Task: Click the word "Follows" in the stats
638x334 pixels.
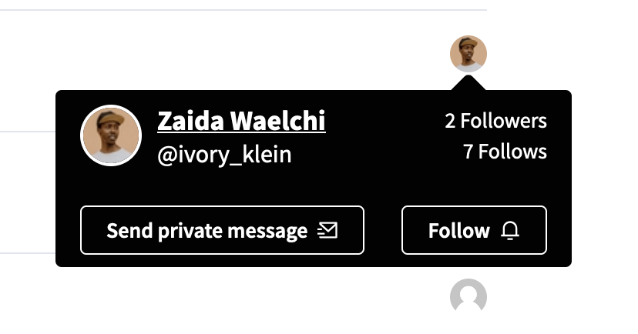Action: pos(512,152)
